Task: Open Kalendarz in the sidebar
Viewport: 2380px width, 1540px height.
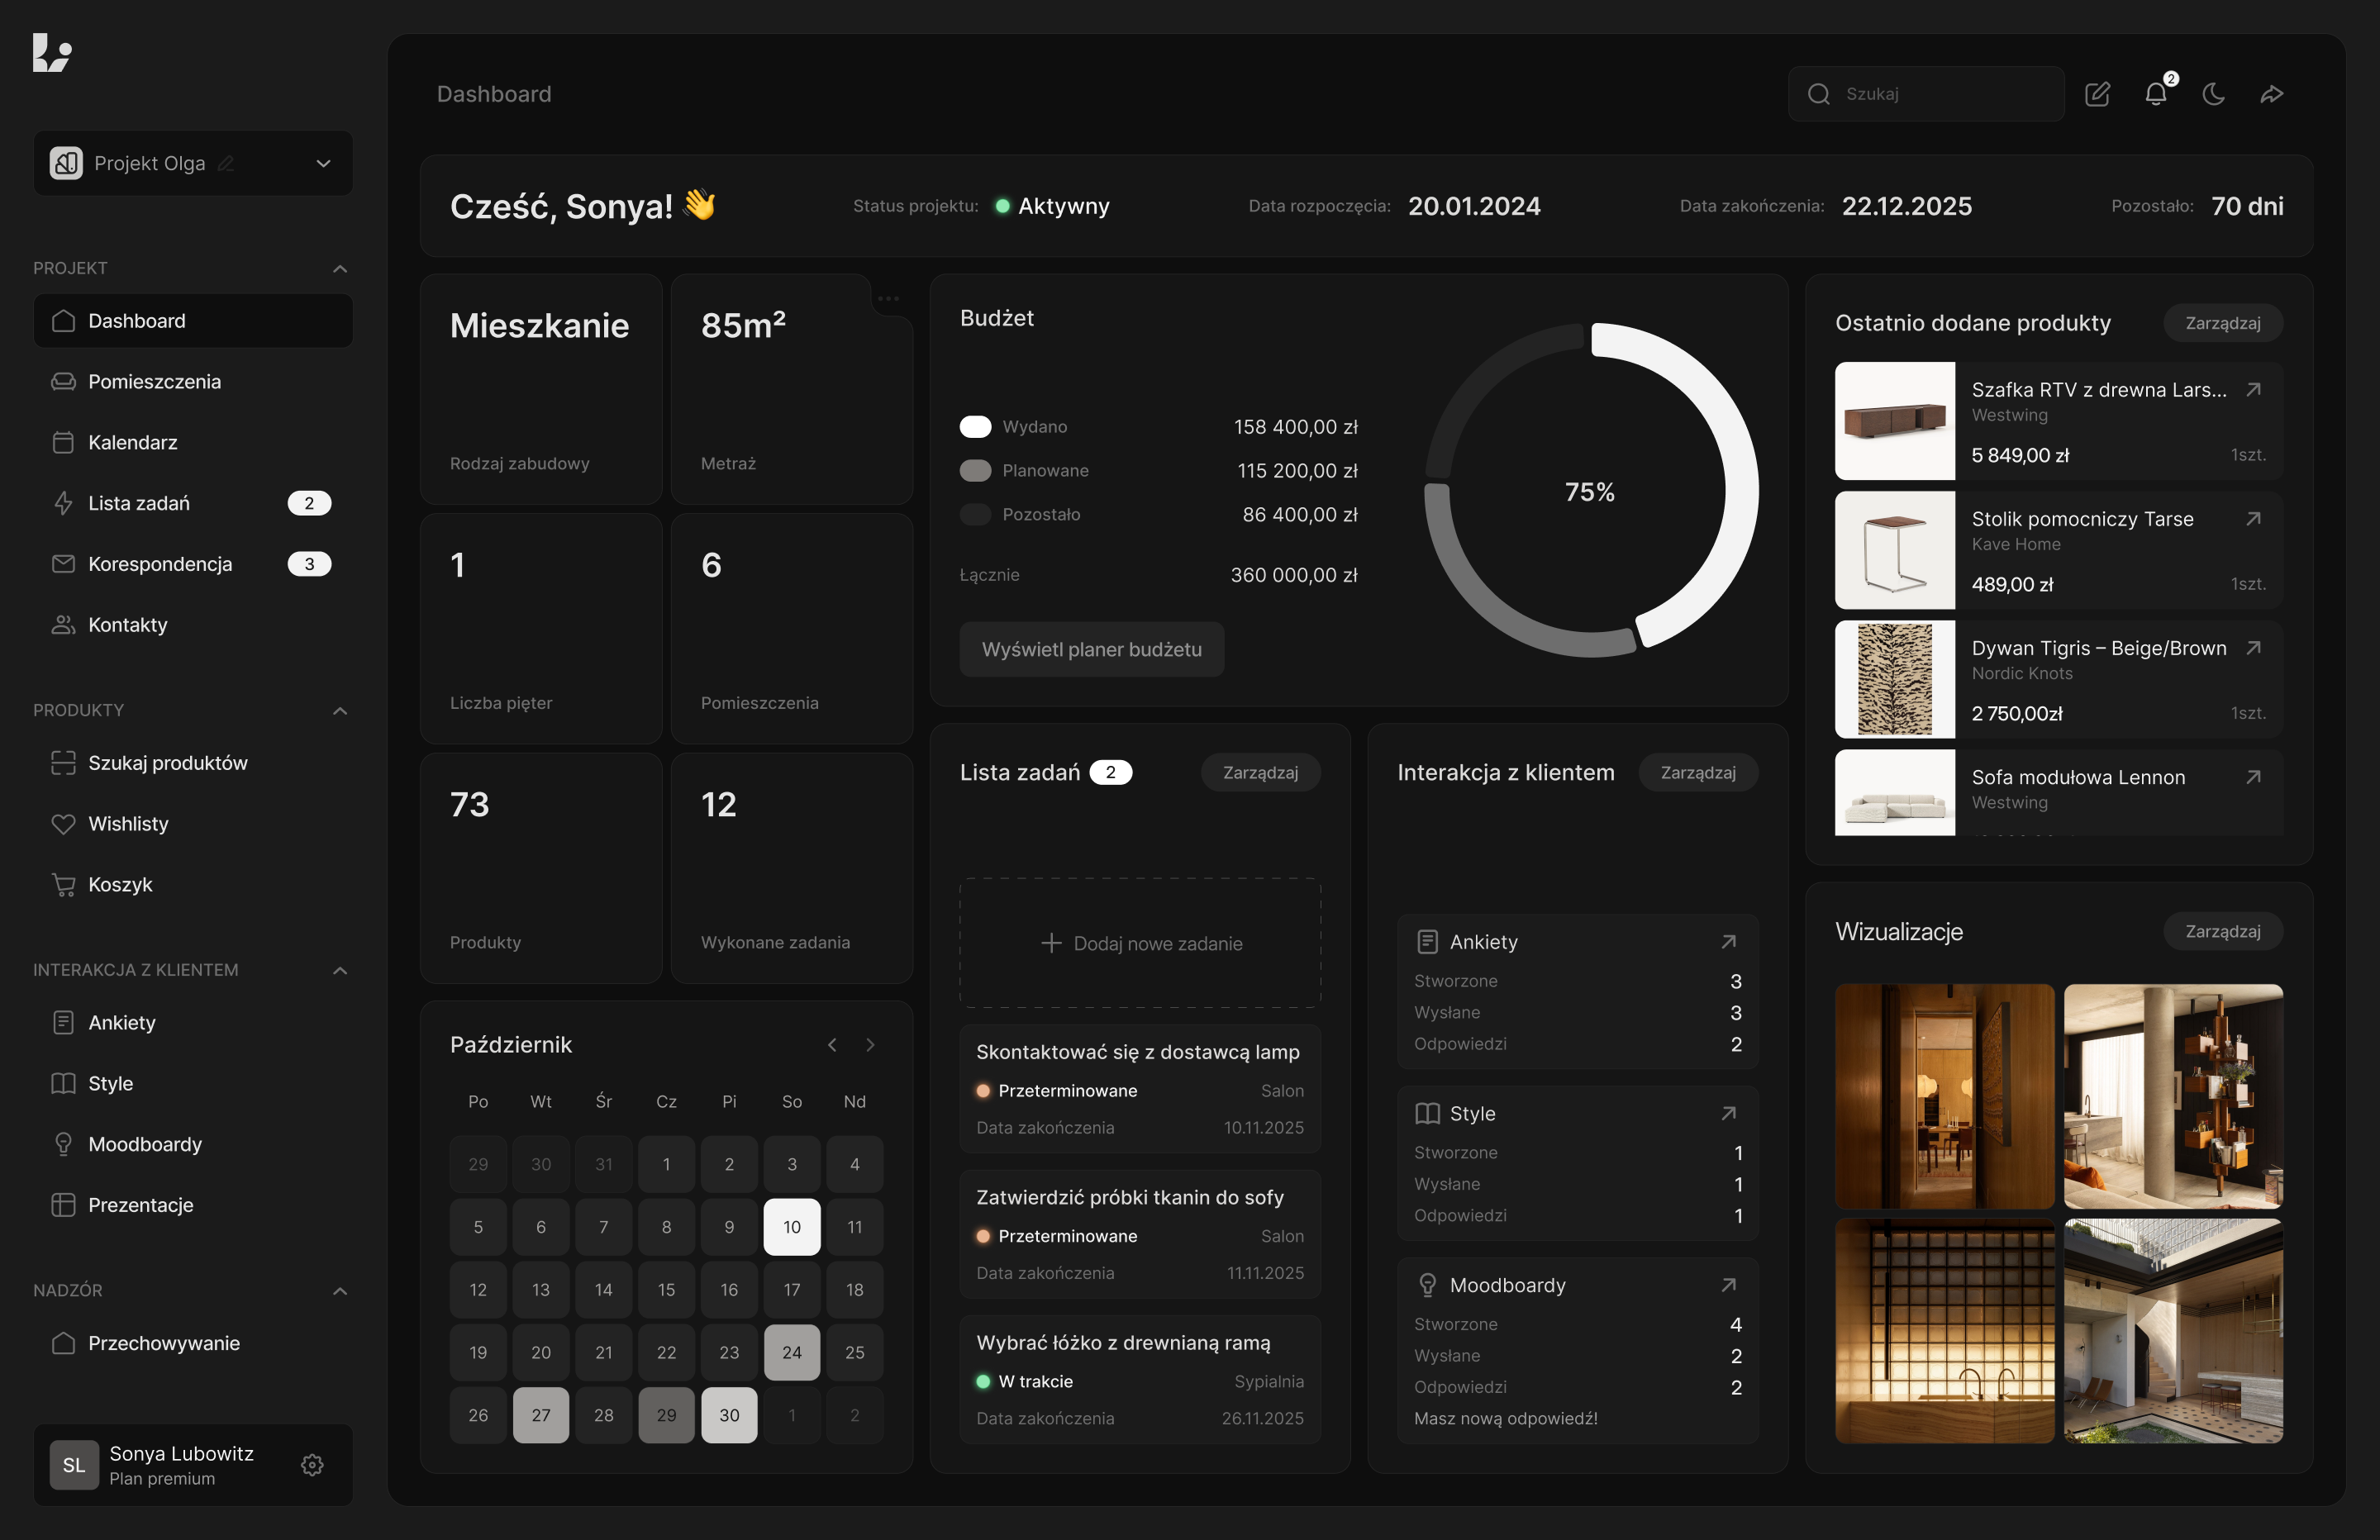Action: coord(132,442)
